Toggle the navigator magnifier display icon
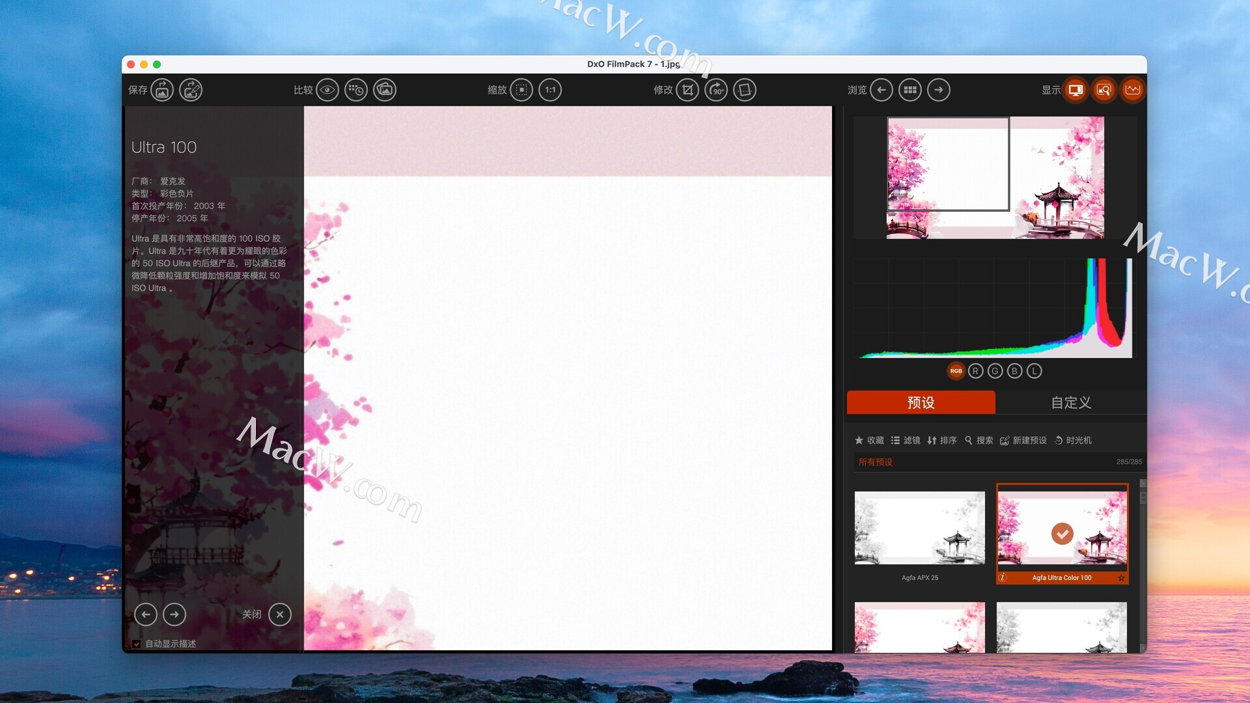The width and height of the screenshot is (1250, 703). [1104, 90]
